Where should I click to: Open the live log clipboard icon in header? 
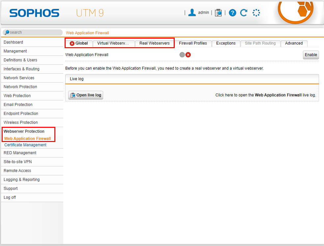(x=218, y=12)
